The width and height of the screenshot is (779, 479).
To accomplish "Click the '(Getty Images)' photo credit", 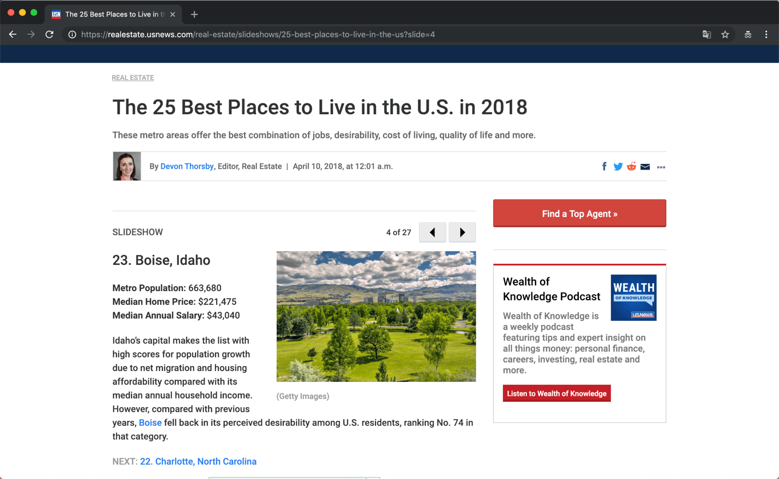I will click(303, 396).
